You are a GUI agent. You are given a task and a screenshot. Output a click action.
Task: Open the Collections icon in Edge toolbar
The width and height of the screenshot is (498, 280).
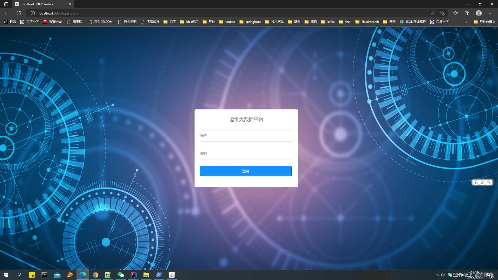point(467,13)
